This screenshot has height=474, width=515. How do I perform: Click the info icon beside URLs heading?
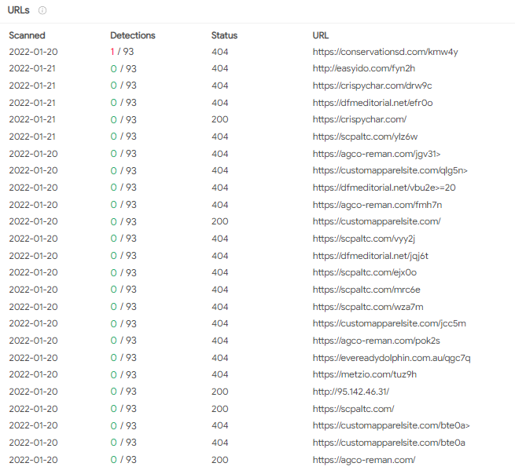[42, 10]
